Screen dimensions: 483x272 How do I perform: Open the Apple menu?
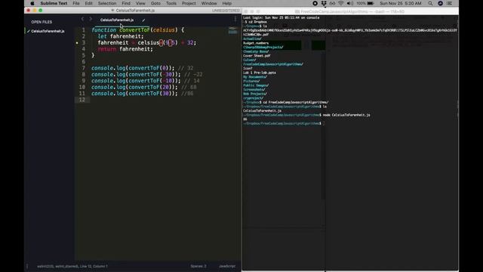pos(32,3)
